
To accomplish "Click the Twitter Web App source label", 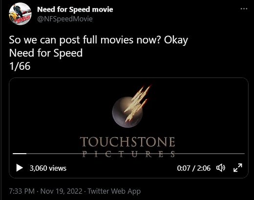I will [114, 191].
